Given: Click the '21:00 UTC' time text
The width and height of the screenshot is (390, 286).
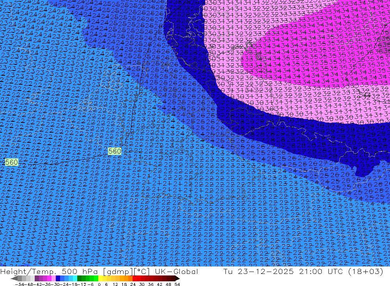Looking at the screenshot, I should click(321, 272).
